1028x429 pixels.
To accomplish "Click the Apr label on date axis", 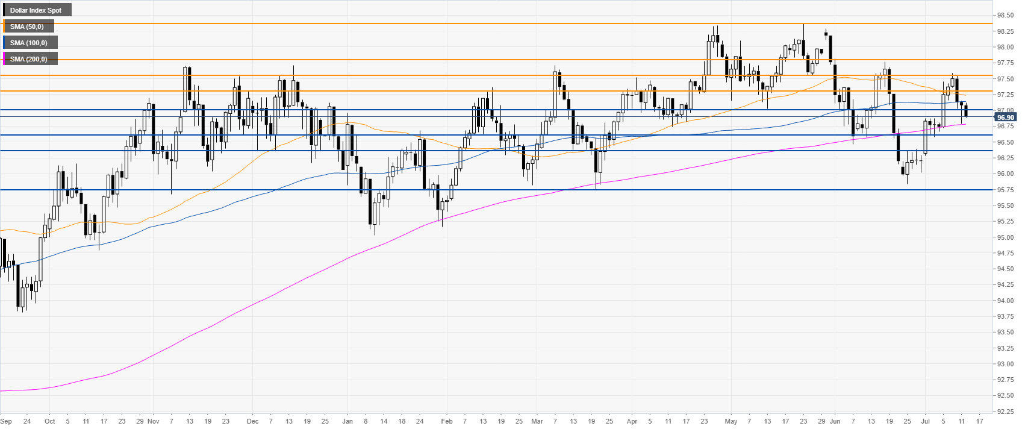I will [632, 421].
